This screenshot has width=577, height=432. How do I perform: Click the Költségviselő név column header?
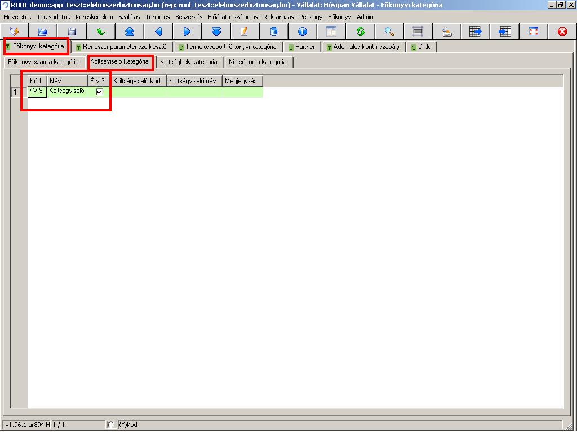(194, 81)
